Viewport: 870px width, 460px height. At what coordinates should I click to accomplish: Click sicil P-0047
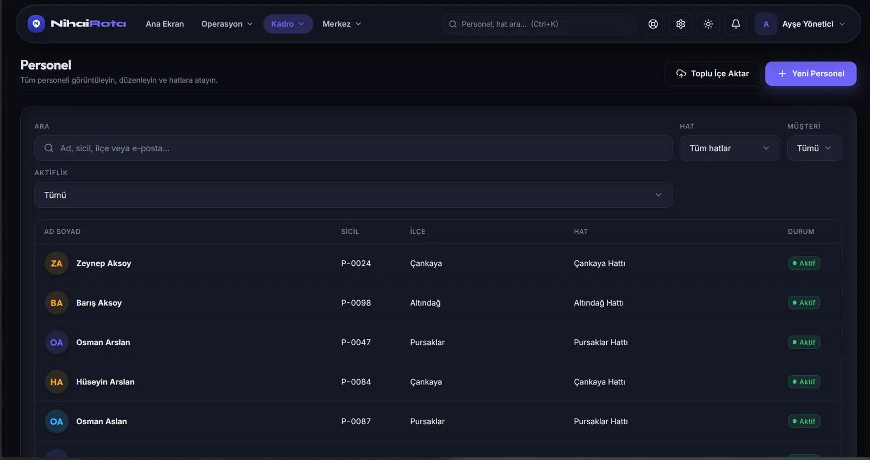tap(356, 343)
